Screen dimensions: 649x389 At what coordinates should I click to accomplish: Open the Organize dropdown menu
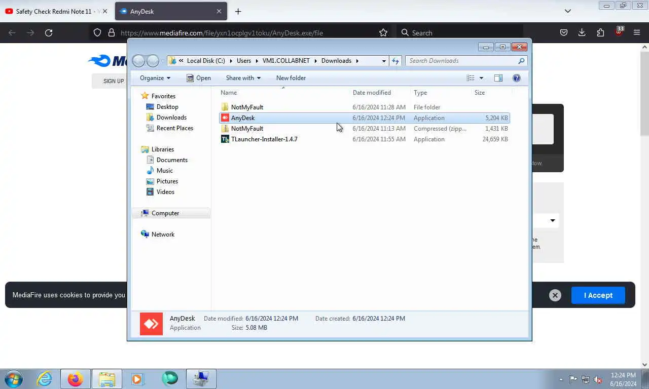[155, 78]
